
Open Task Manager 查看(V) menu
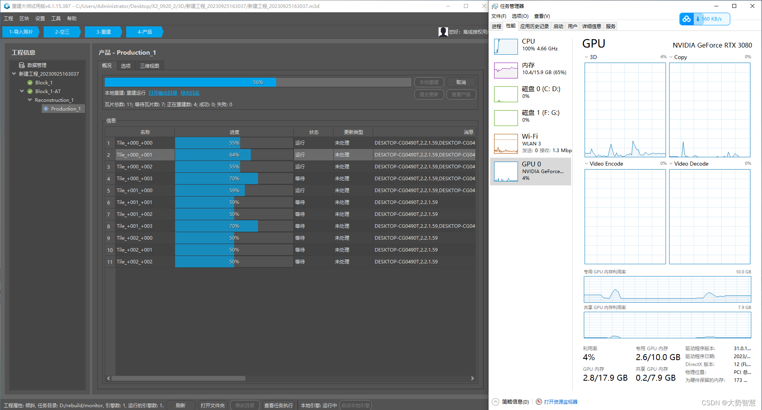pyautogui.click(x=542, y=16)
